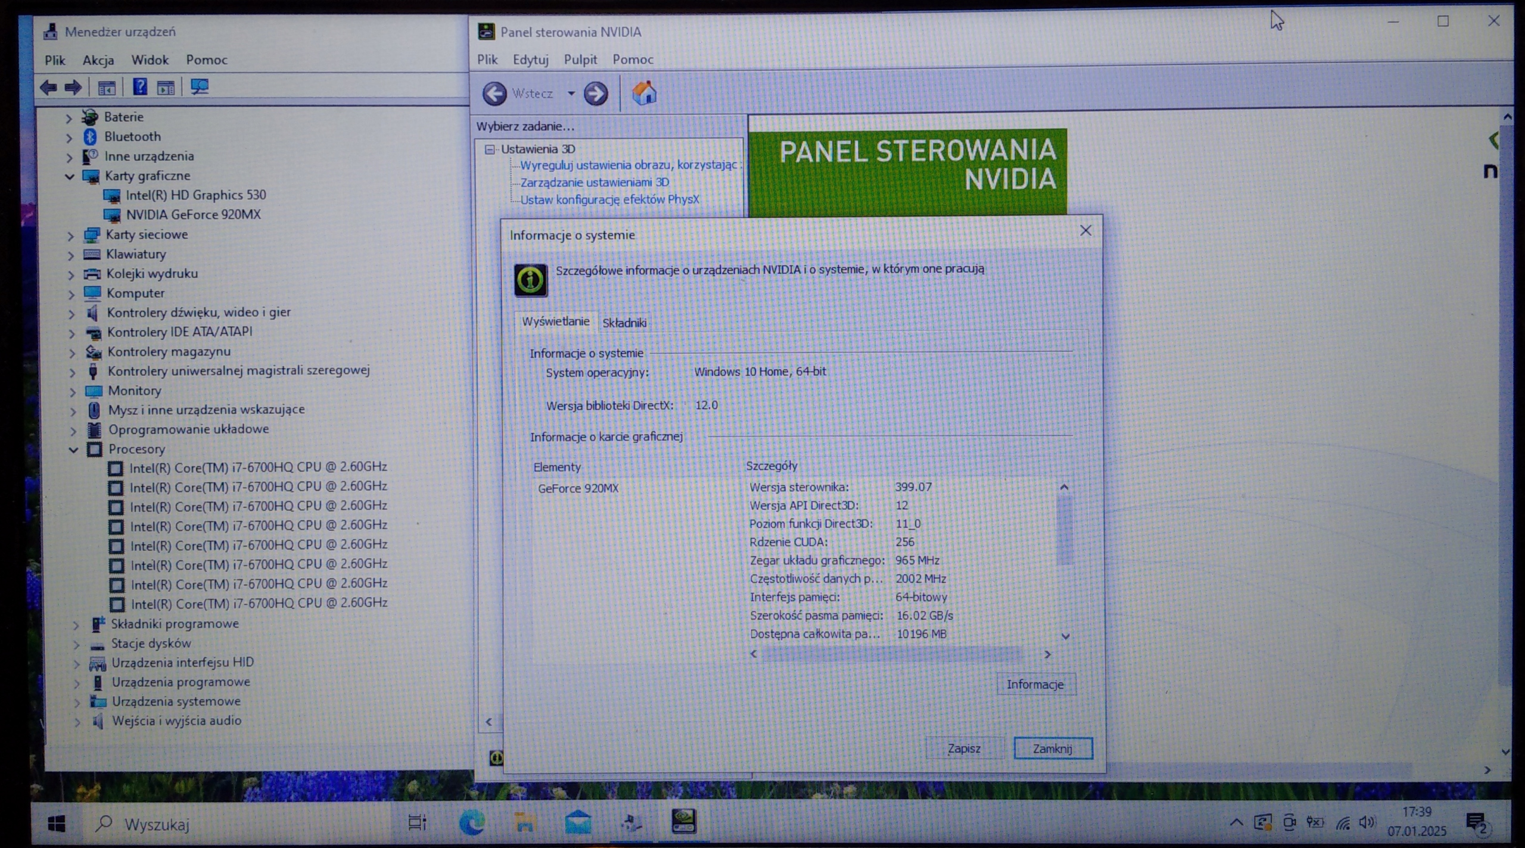
Task: Collapse the Procesory node
Action: click(73, 450)
